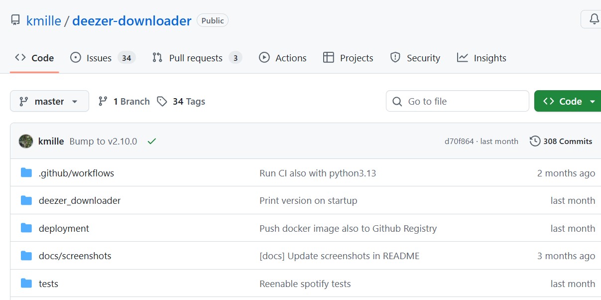
Task: Open the kmille owner profile link
Action: tap(44, 20)
